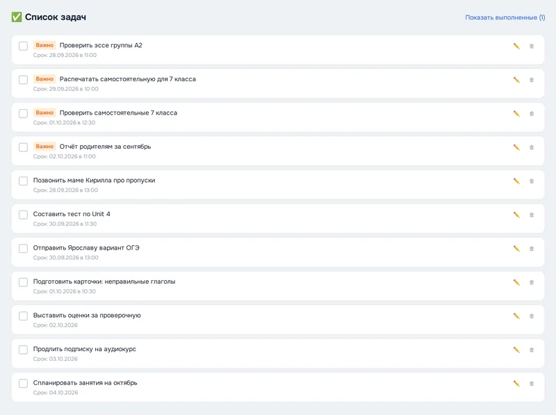Screen dimensions: 556x415
Task: Click the deadline Срок: 29.09.2026 в 10:00
Action: pyautogui.click(x=65, y=89)
